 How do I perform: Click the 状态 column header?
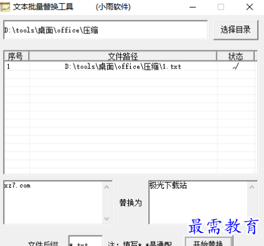click(235, 56)
